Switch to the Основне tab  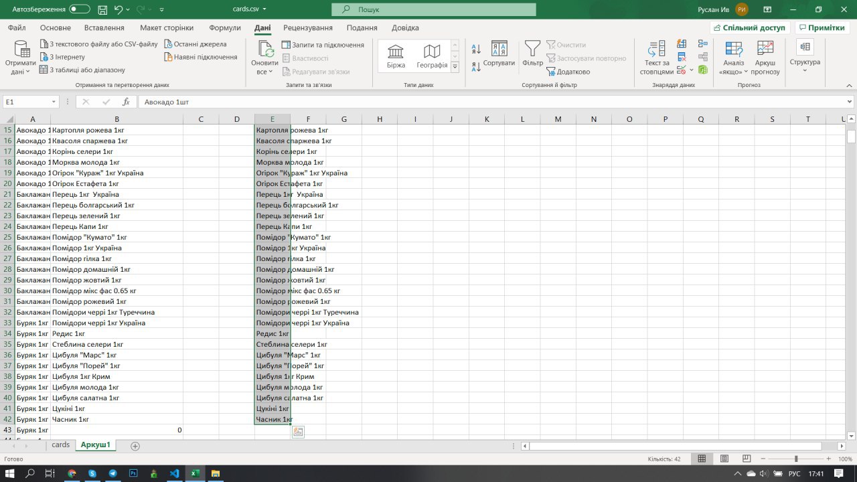55,27
